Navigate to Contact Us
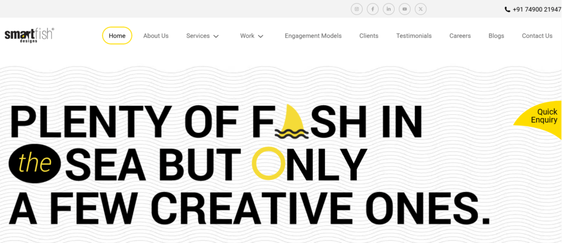Viewport: 562px width, 243px height. [x=537, y=36]
